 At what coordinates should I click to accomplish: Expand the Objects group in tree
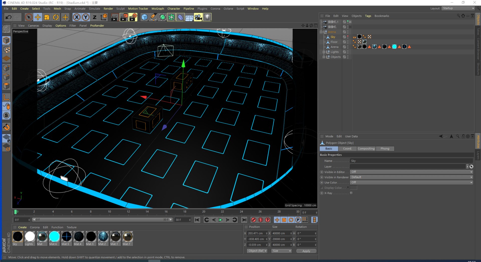point(324,57)
